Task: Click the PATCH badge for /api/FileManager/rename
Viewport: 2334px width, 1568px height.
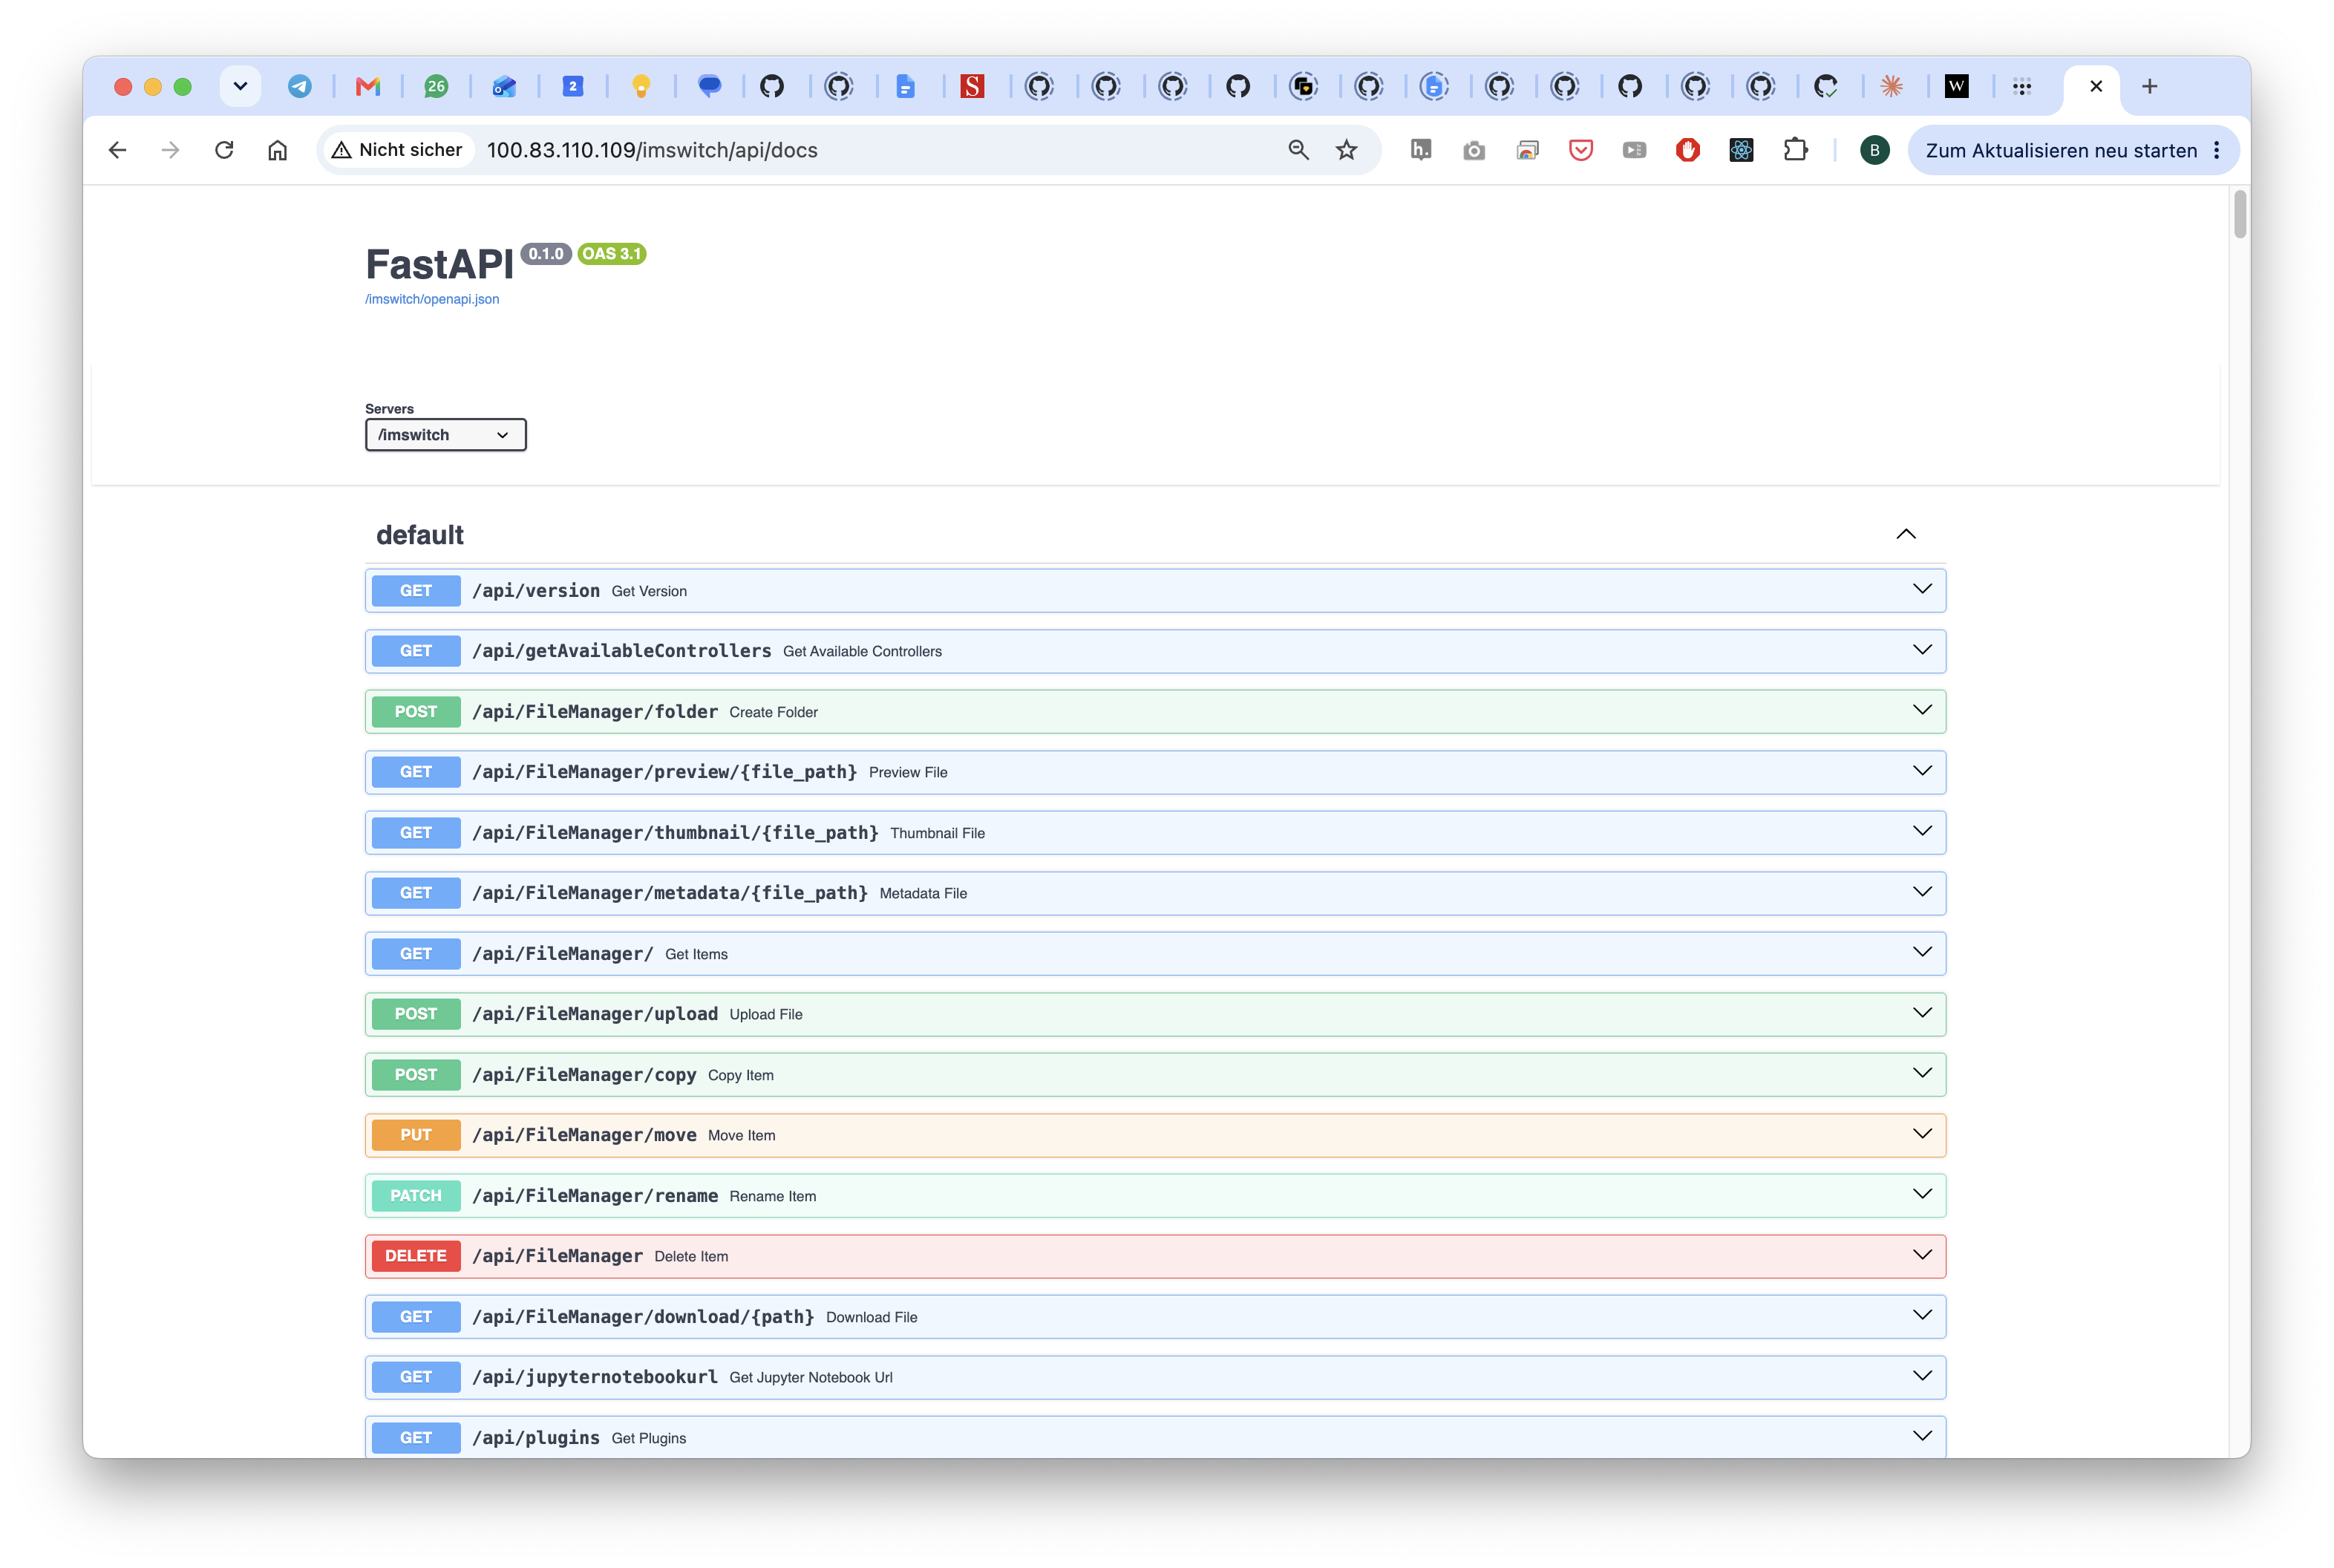Action: tap(416, 1196)
